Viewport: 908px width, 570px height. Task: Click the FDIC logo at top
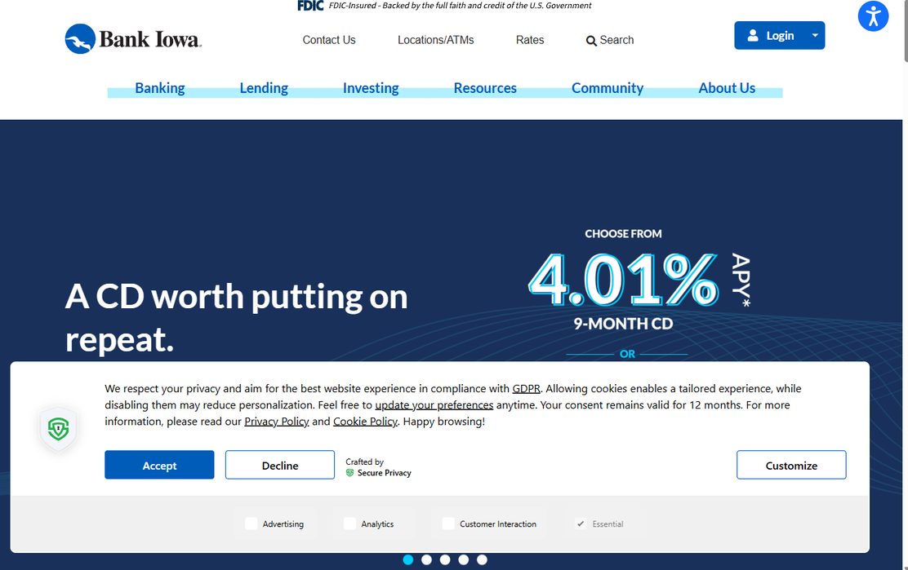(310, 6)
